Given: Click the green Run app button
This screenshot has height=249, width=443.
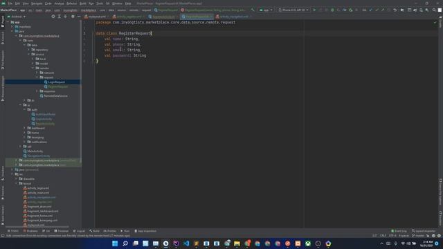Looking at the screenshot, I should [x=314, y=10].
